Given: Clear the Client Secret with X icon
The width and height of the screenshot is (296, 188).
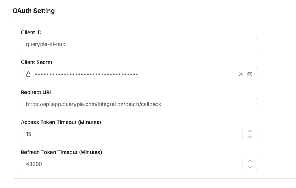Looking at the screenshot, I should pyautogui.click(x=241, y=74).
